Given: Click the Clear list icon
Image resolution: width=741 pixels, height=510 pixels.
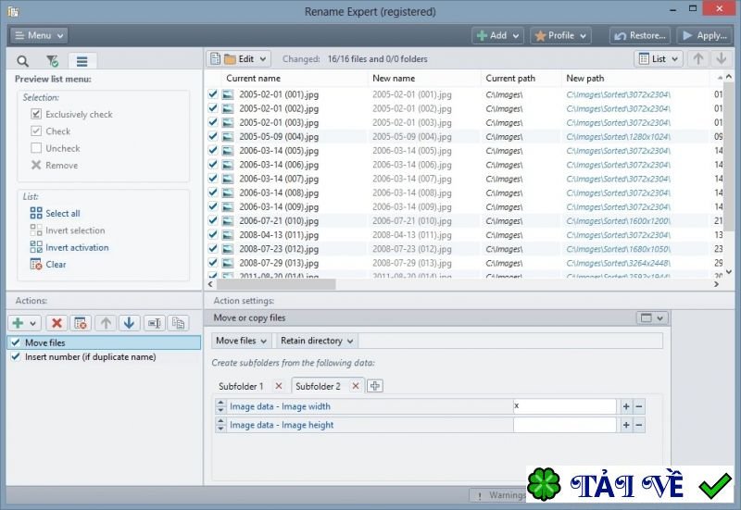Looking at the screenshot, I should coord(36,265).
